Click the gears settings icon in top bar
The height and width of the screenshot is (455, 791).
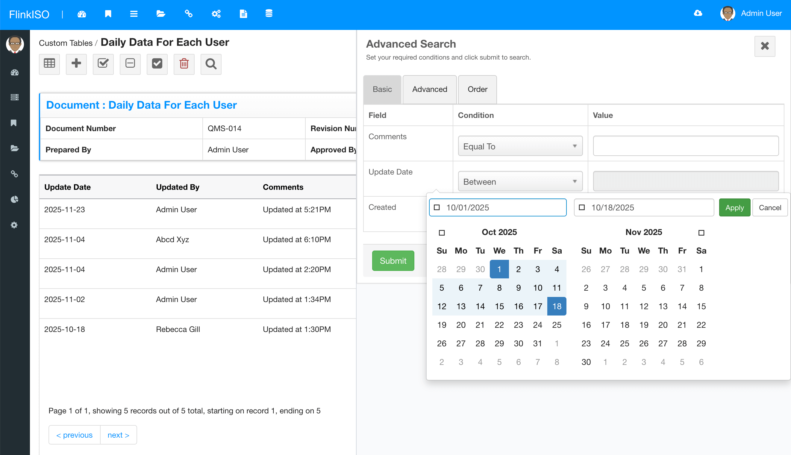point(216,13)
